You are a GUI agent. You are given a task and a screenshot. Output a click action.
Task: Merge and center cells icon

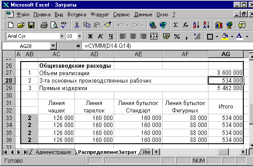[x=153, y=36]
